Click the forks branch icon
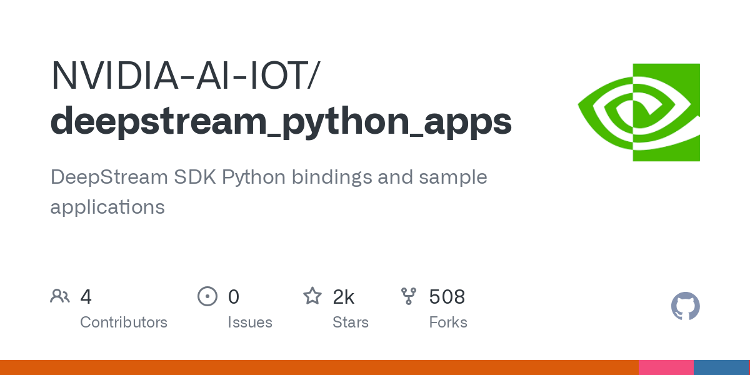The height and width of the screenshot is (375, 750). (409, 296)
